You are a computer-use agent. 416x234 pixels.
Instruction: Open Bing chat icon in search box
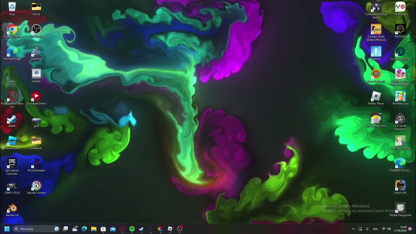[x=56, y=229]
